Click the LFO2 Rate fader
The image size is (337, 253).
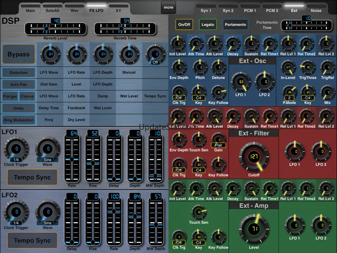[x=114, y=221]
